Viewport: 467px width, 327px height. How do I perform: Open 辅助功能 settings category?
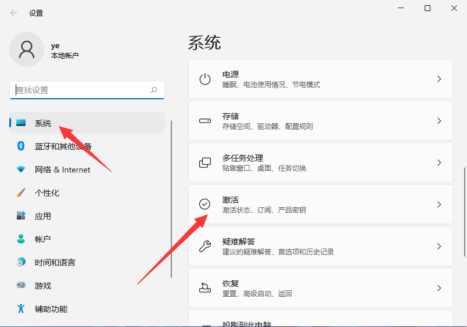click(x=87, y=308)
